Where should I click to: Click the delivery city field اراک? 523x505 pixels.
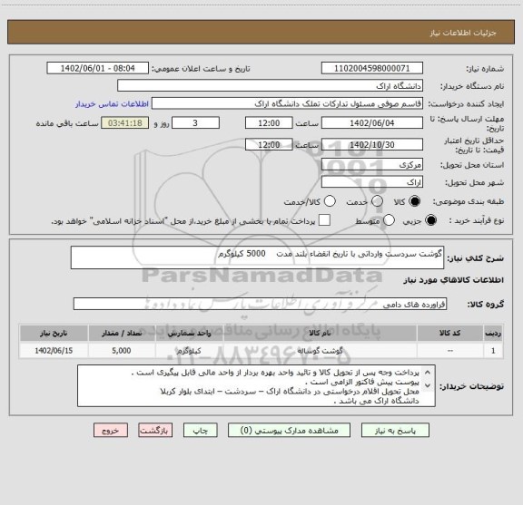(x=372, y=182)
